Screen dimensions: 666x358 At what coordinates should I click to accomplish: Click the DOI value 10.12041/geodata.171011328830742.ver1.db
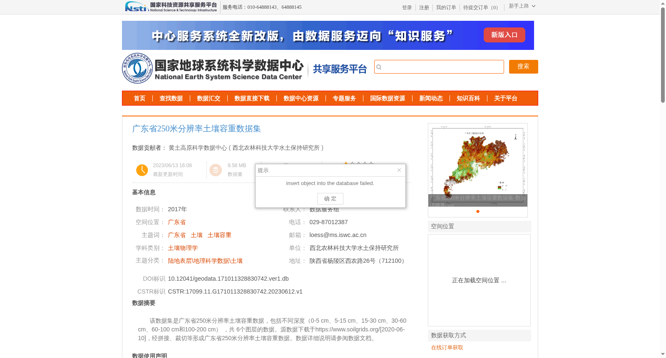point(228,279)
